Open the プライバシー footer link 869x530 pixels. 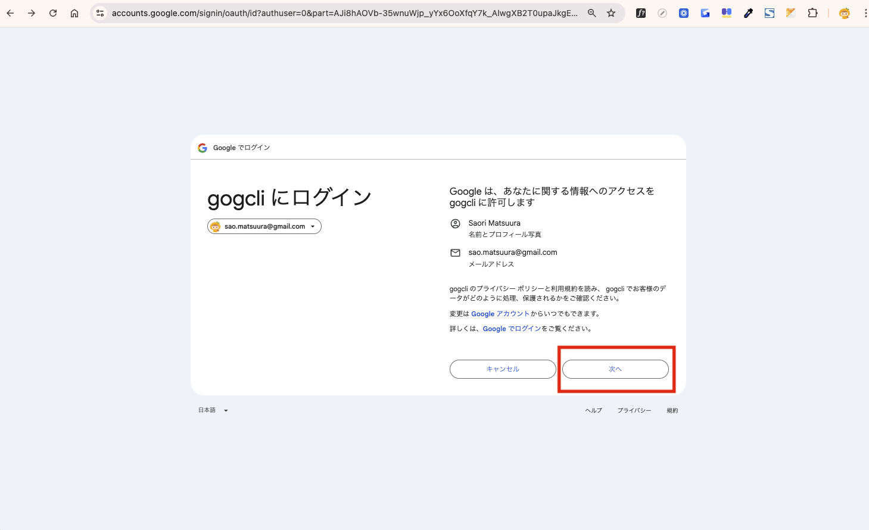[x=634, y=410]
